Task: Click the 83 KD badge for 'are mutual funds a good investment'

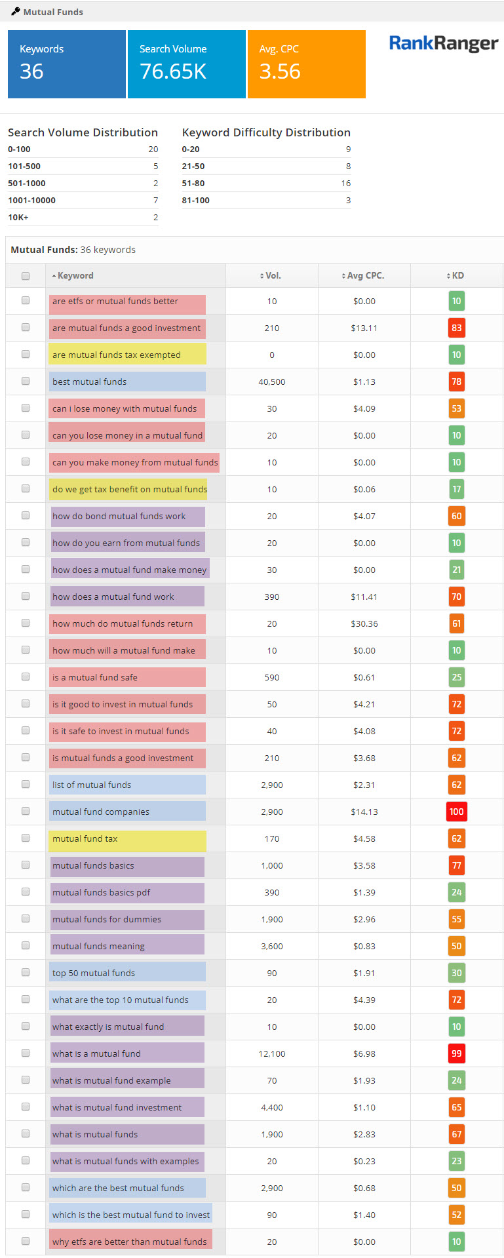Action: (x=456, y=328)
